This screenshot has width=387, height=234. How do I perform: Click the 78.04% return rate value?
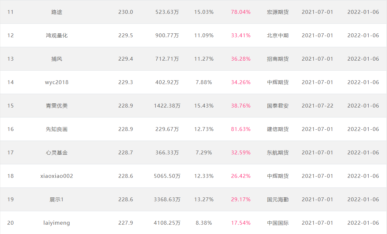pyautogui.click(x=241, y=12)
